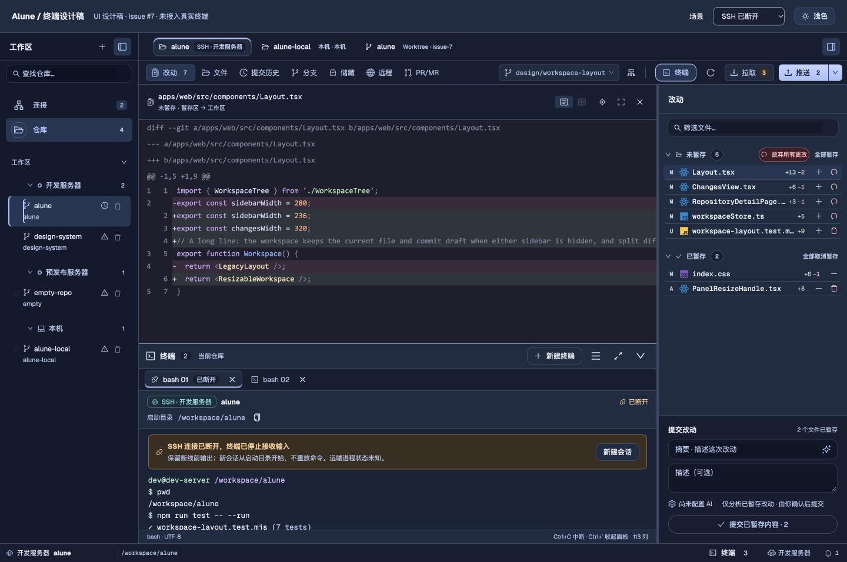847x562 pixels.
Task: Open the terminal panel list menu icon
Action: point(596,356)
